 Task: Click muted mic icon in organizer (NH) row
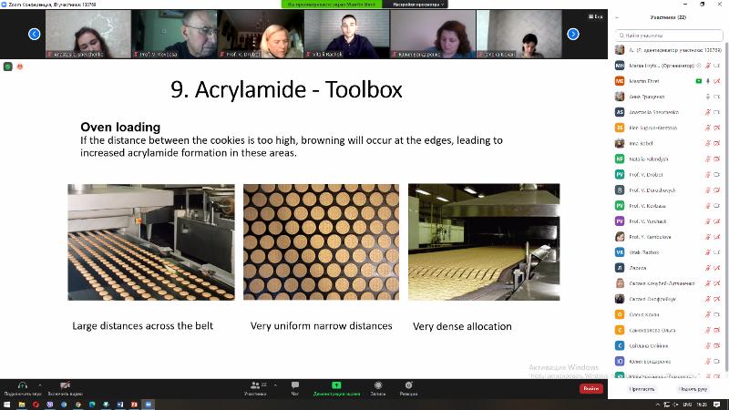(708, 66)
